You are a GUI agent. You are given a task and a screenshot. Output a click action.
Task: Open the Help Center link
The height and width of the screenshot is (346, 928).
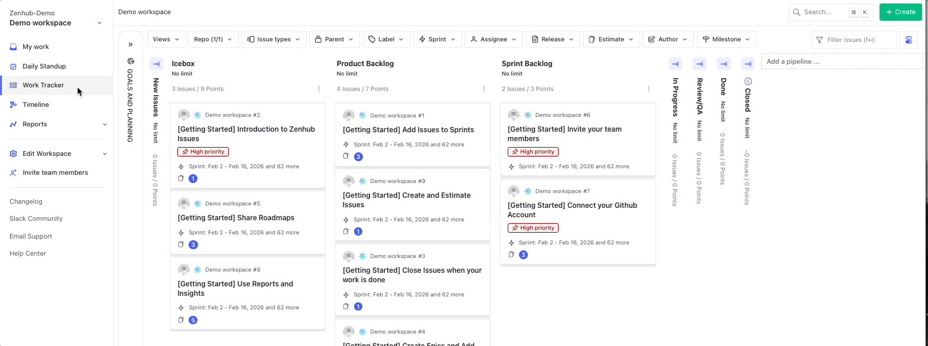(28, 253)
